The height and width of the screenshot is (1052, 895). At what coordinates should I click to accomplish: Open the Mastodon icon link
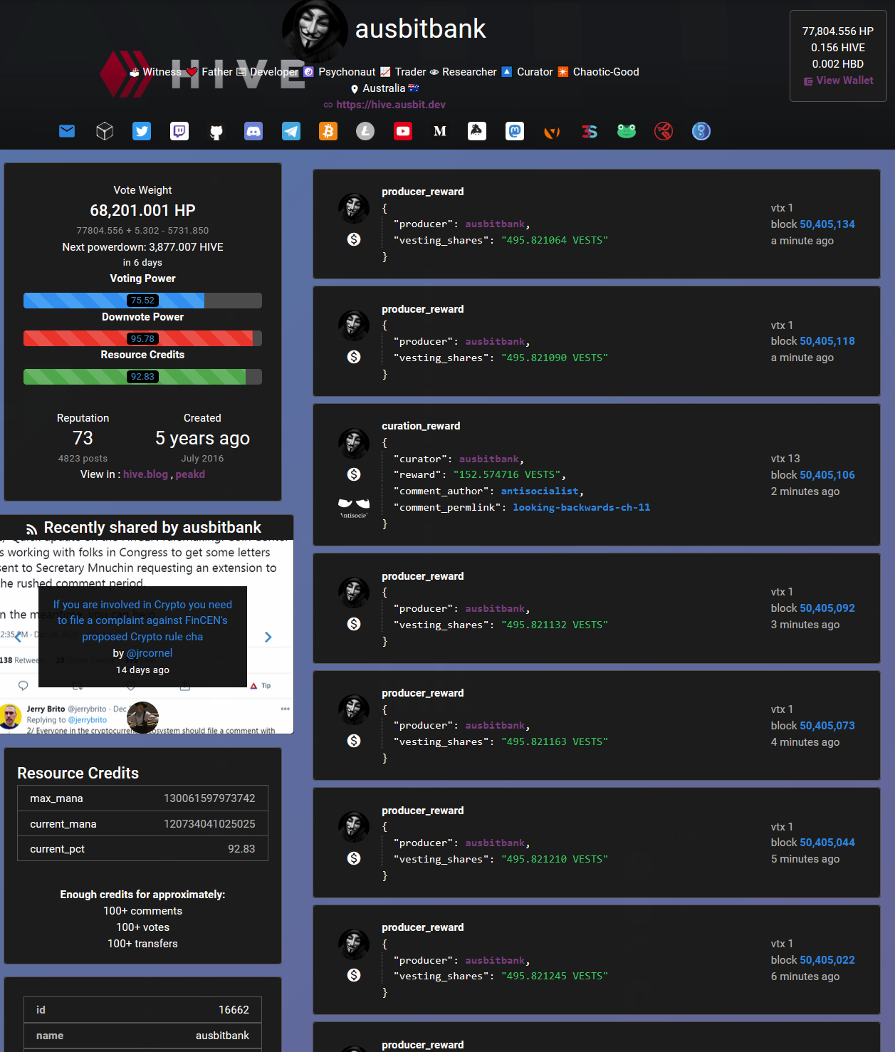(x=515, y=131)
